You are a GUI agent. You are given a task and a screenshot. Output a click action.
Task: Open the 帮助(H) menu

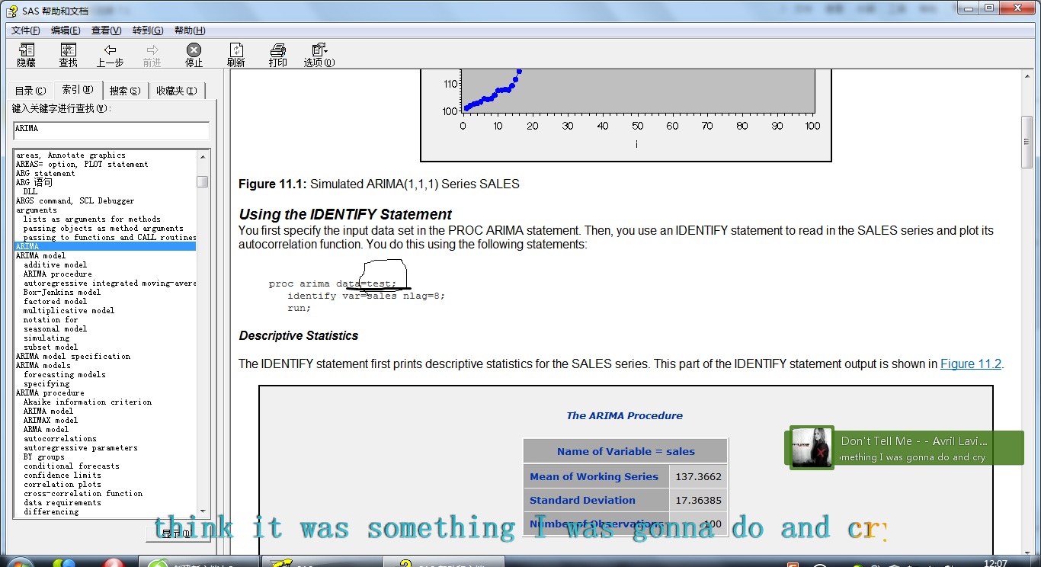[x=190, y=30]
